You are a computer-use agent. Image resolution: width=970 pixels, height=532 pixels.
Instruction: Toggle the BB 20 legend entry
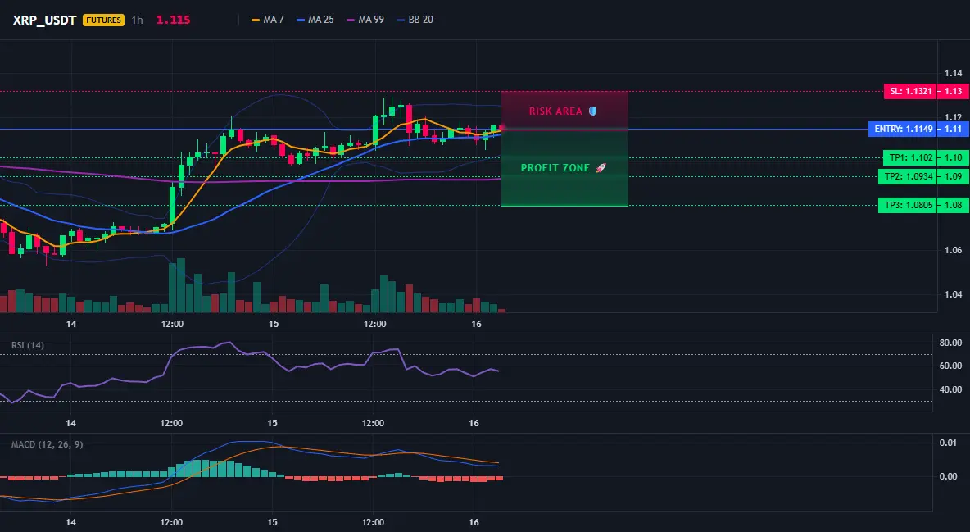tap(415, 20)
